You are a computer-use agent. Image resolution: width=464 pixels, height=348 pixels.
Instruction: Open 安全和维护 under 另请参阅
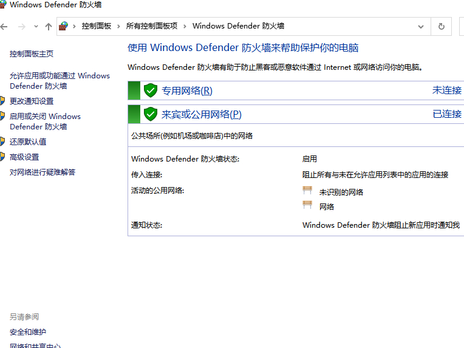28,332
